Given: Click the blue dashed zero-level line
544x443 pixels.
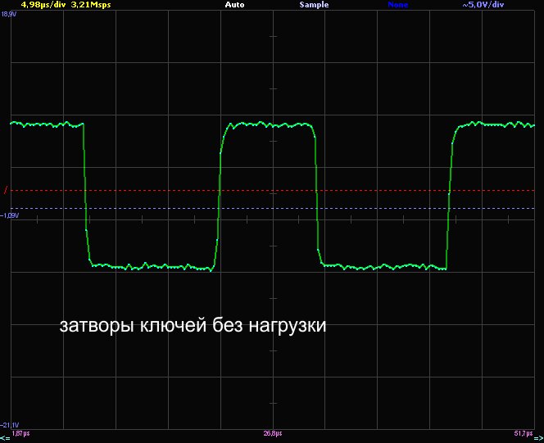Looking at the screenshot, I should (273, 208).
